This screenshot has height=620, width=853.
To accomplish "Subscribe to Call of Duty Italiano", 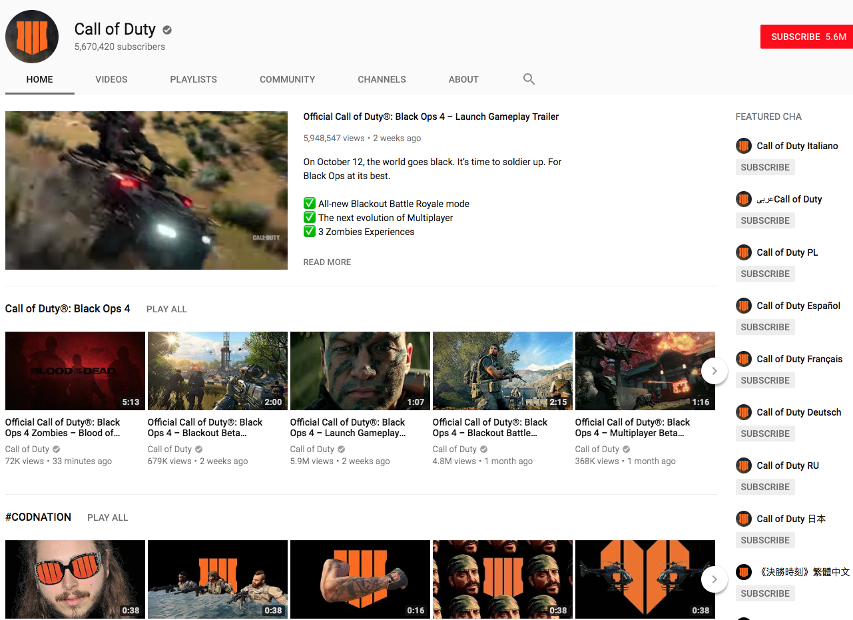I will pos(765,167).
